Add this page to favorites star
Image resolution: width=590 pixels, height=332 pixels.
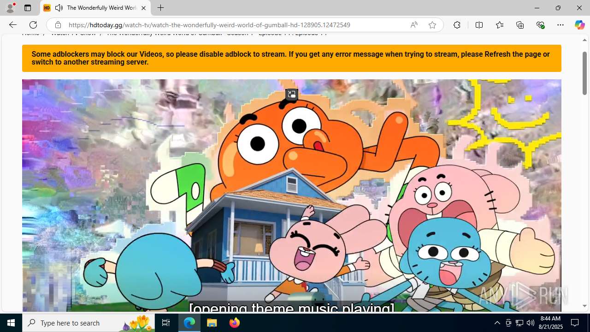click(x=432, y=25)
